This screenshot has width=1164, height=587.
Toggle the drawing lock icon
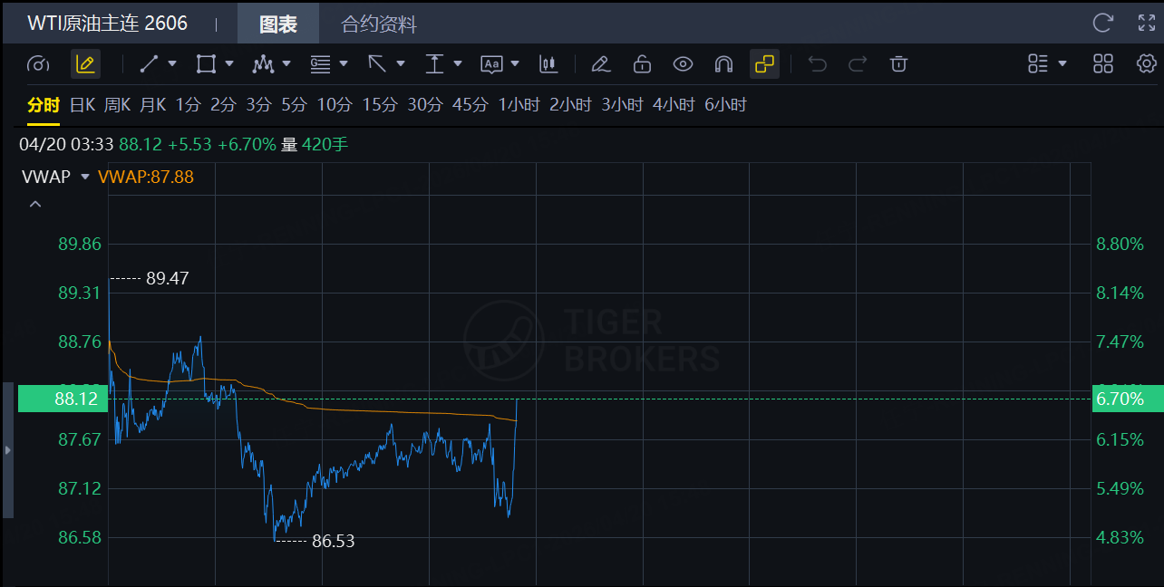642,63
